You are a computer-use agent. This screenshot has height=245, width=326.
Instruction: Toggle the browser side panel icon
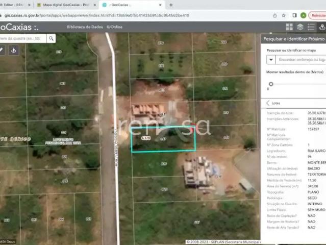coord(294,15)
